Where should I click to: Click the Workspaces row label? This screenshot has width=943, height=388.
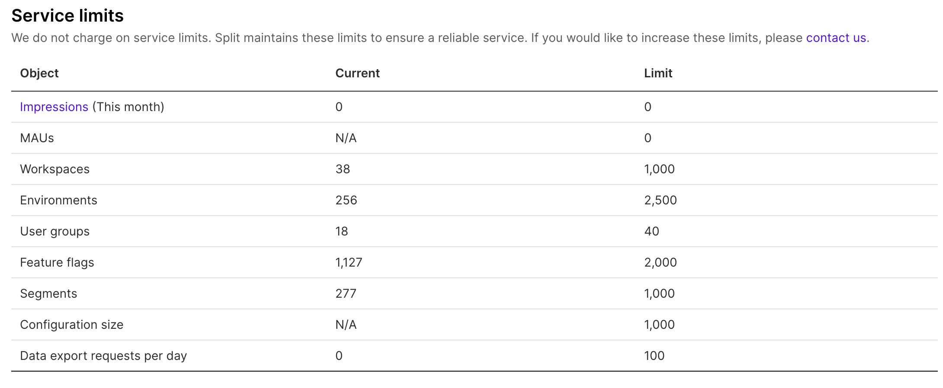click(55, 169)
